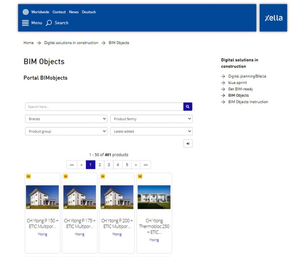Click into the Search here text field
This screenshot has height=257, width=302.
(x=104, y=107)
